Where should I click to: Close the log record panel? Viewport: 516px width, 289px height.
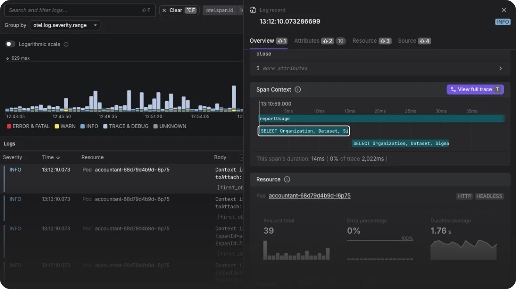pyautogui.click(x=503, y=10)
